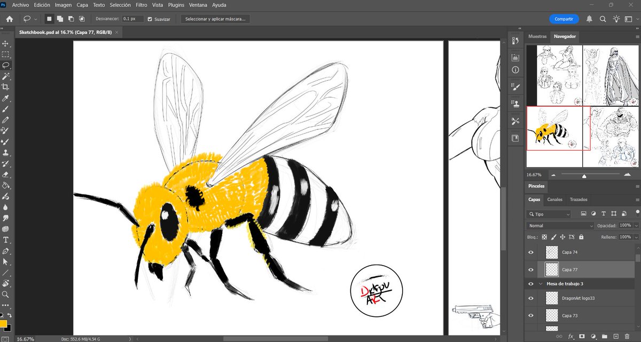641x342 pixels.
Task: Click Seleccionar y aplicar máscara button
Action: coord(216,19)
